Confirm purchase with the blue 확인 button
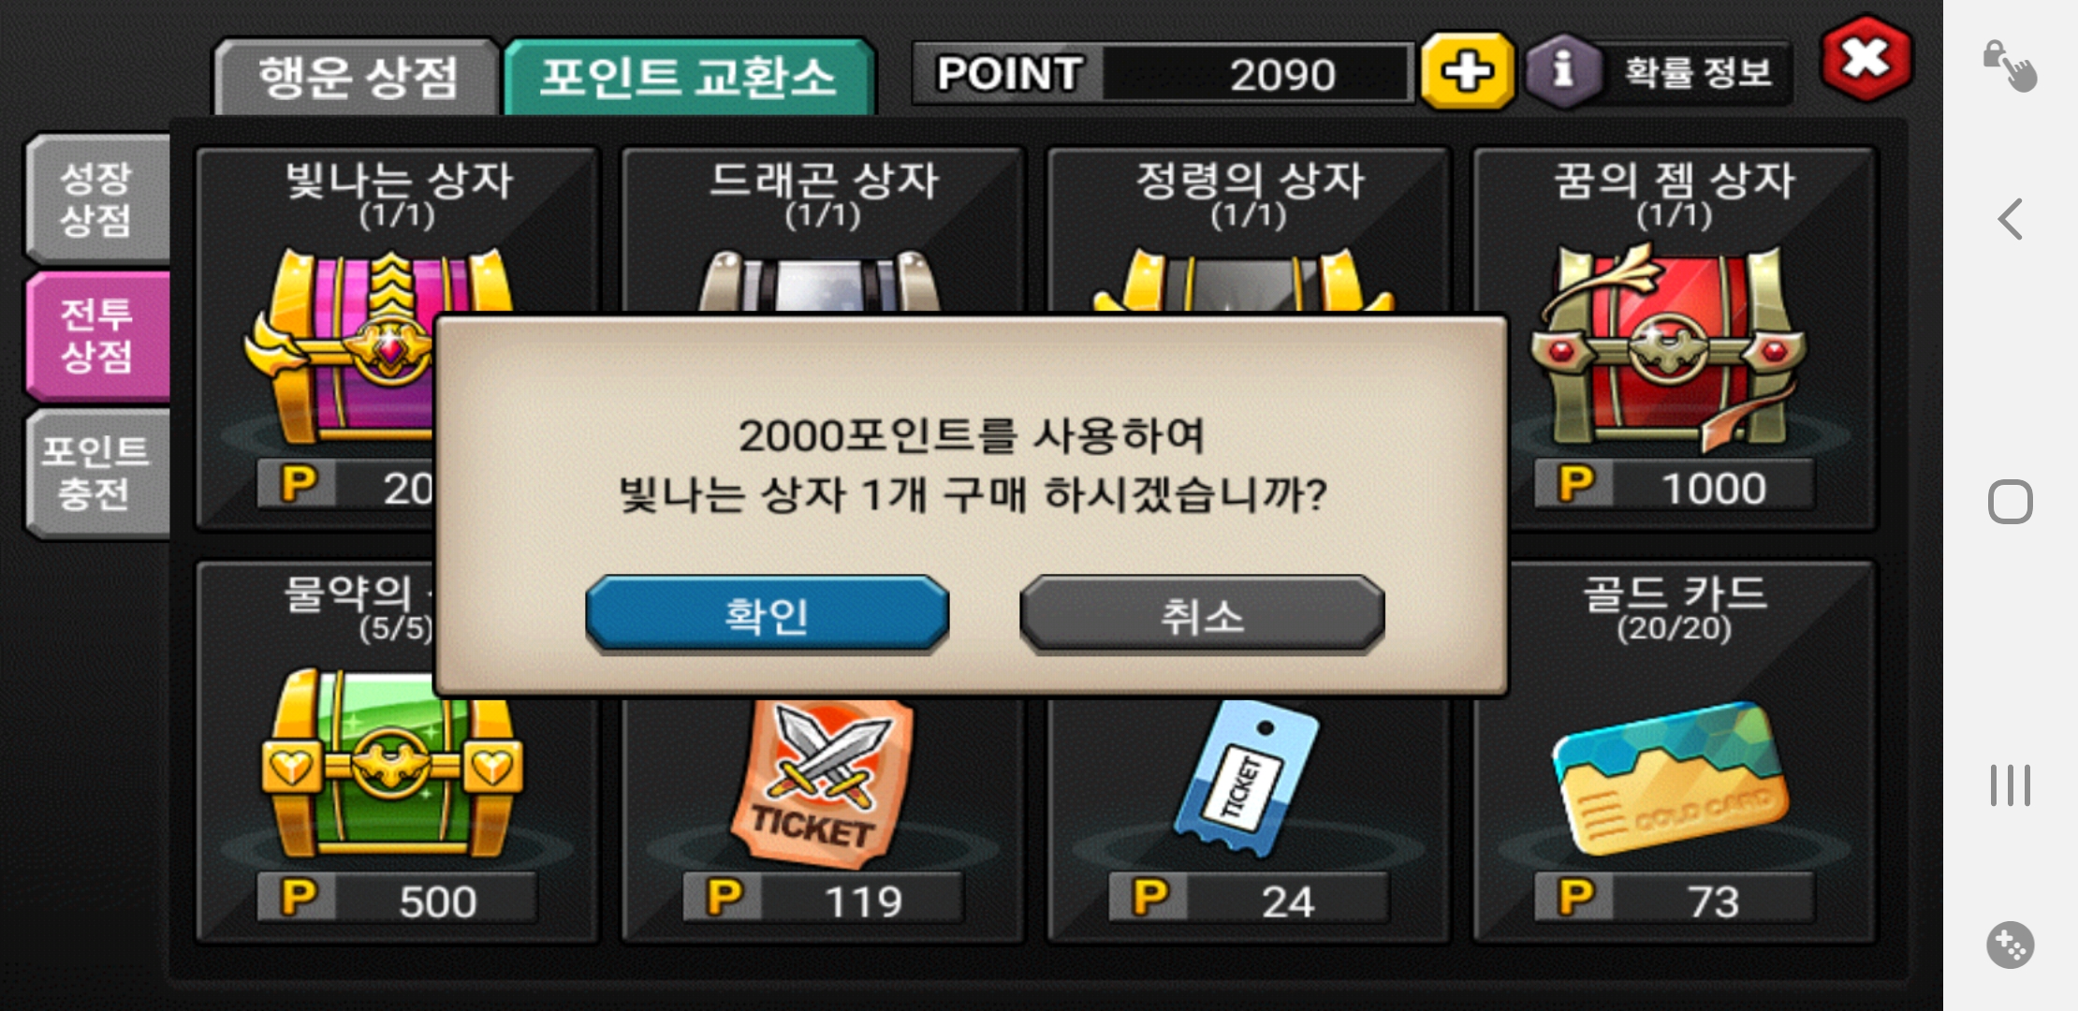This screenshot has height=1011, width=2078. tap(767, 613)
